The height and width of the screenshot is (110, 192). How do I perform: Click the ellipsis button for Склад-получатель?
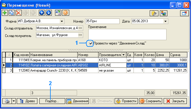click(80, 35)
